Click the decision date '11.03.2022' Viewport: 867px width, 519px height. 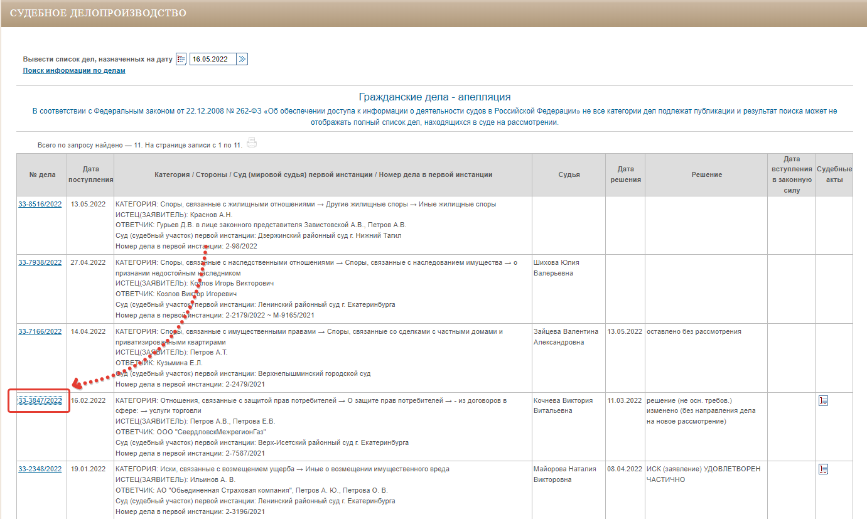625,400
